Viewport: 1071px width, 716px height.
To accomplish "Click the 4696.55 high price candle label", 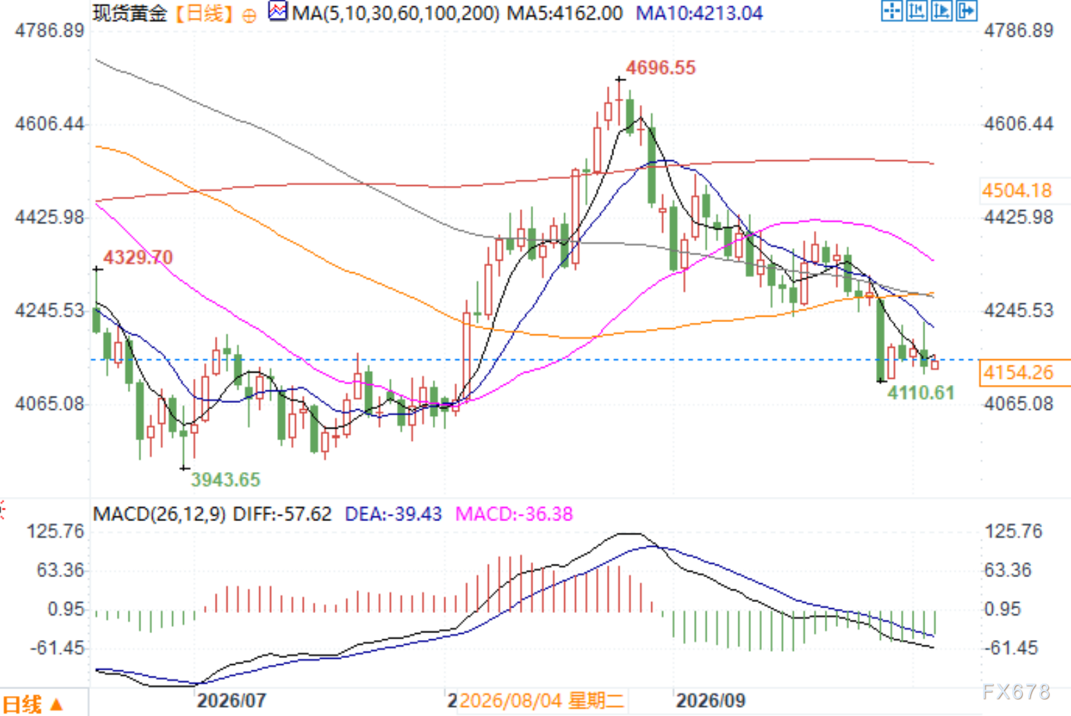I will [x=660, y=68].
